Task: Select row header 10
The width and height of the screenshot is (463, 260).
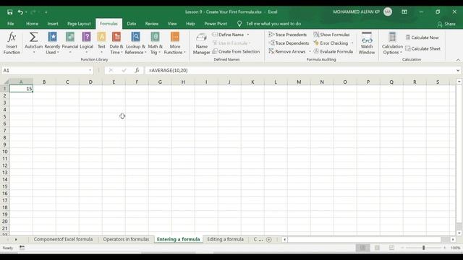Action: [5, 152]
